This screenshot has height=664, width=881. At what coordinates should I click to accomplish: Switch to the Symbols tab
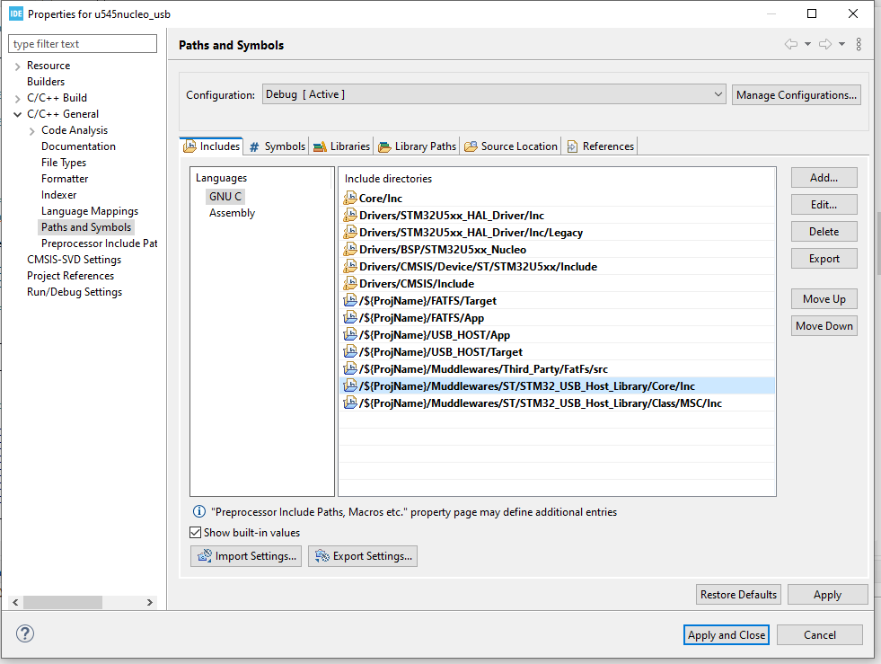[278, 146]
